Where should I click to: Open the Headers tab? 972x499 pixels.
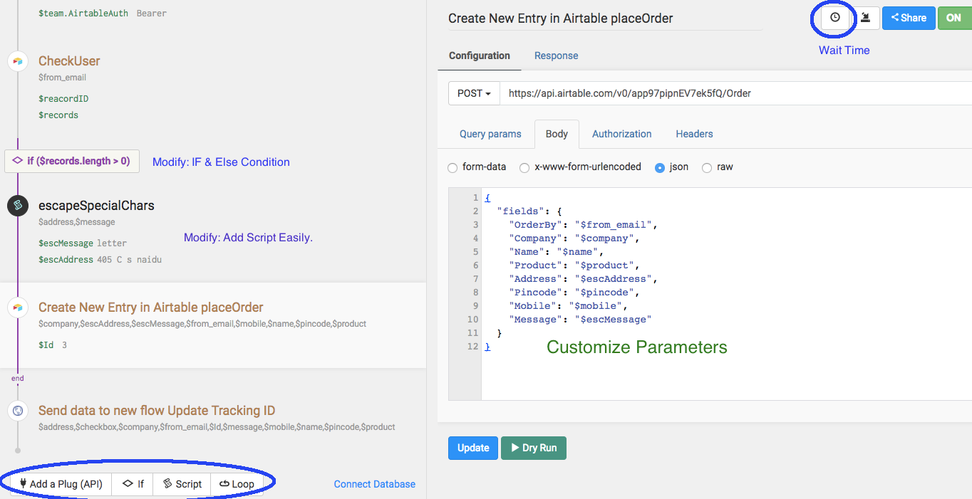coord(694,134)
